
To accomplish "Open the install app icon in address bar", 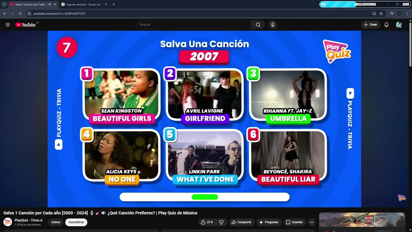I will (x=374, y=14).
